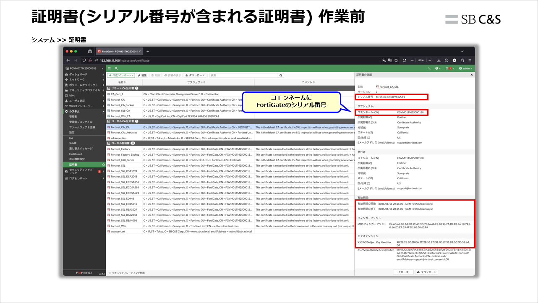Open the FGVM01TM25000188 device dropdown in sidebar
Screen dimensions: 538x303
point(84,68)
